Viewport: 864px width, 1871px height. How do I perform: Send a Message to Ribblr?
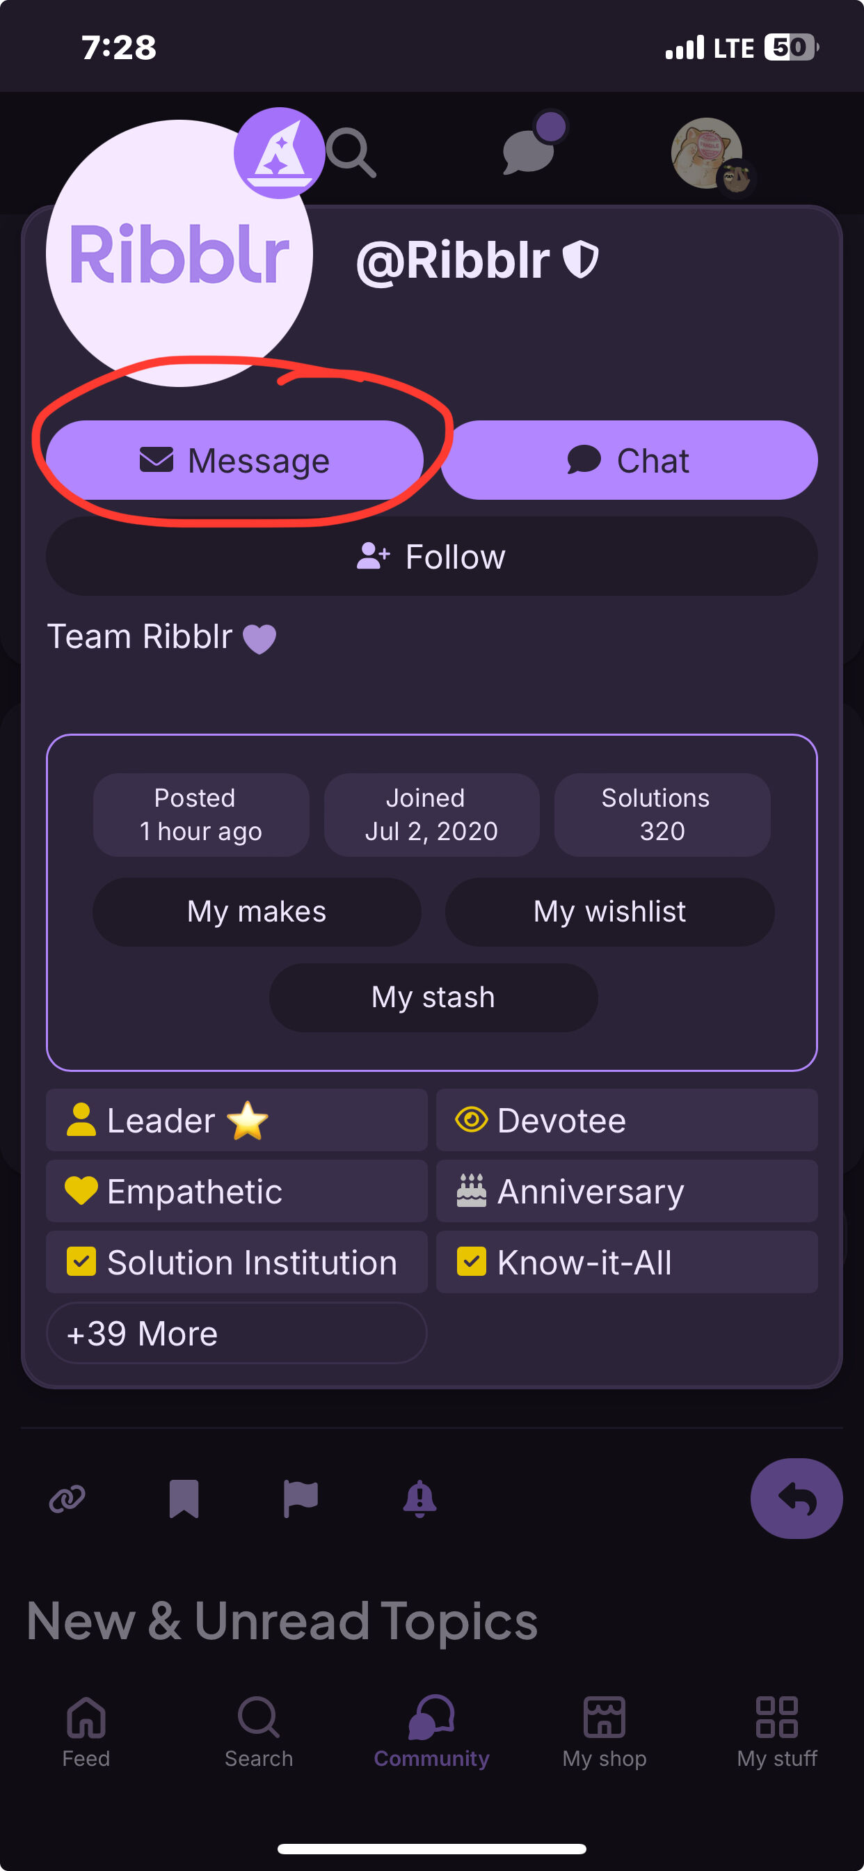pos(234,461)
